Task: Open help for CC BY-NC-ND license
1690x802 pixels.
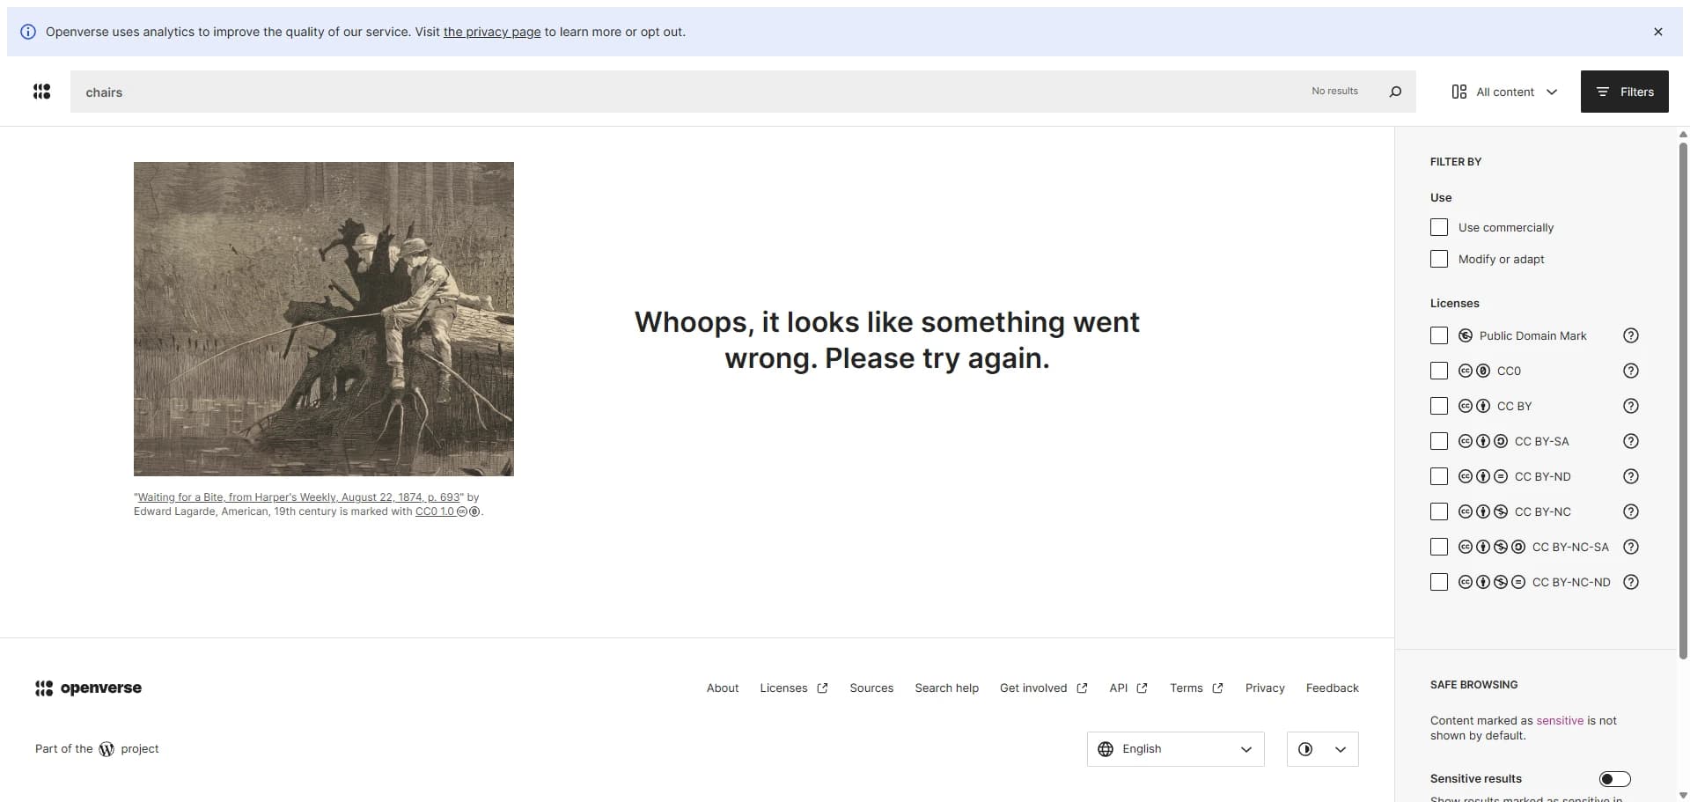Action: point(1631,582)
